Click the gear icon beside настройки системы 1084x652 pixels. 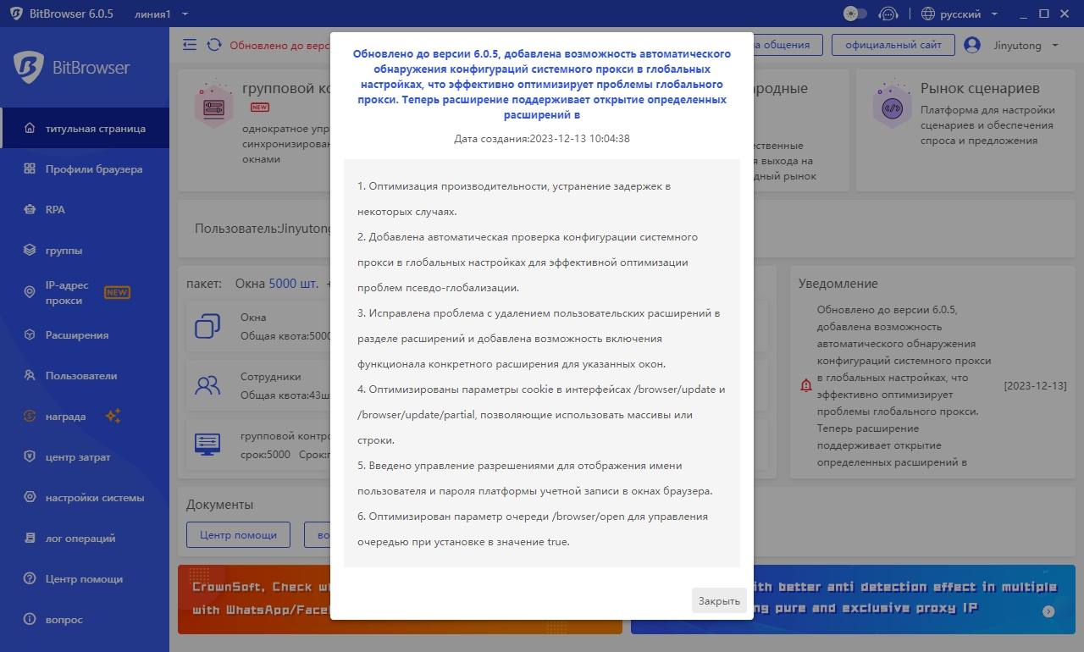pyautogui.click(x=30, y=498)
